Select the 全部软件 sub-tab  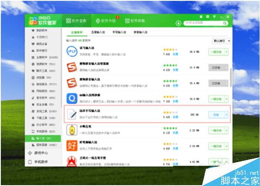pyautogui.click(x=77, y=33)
